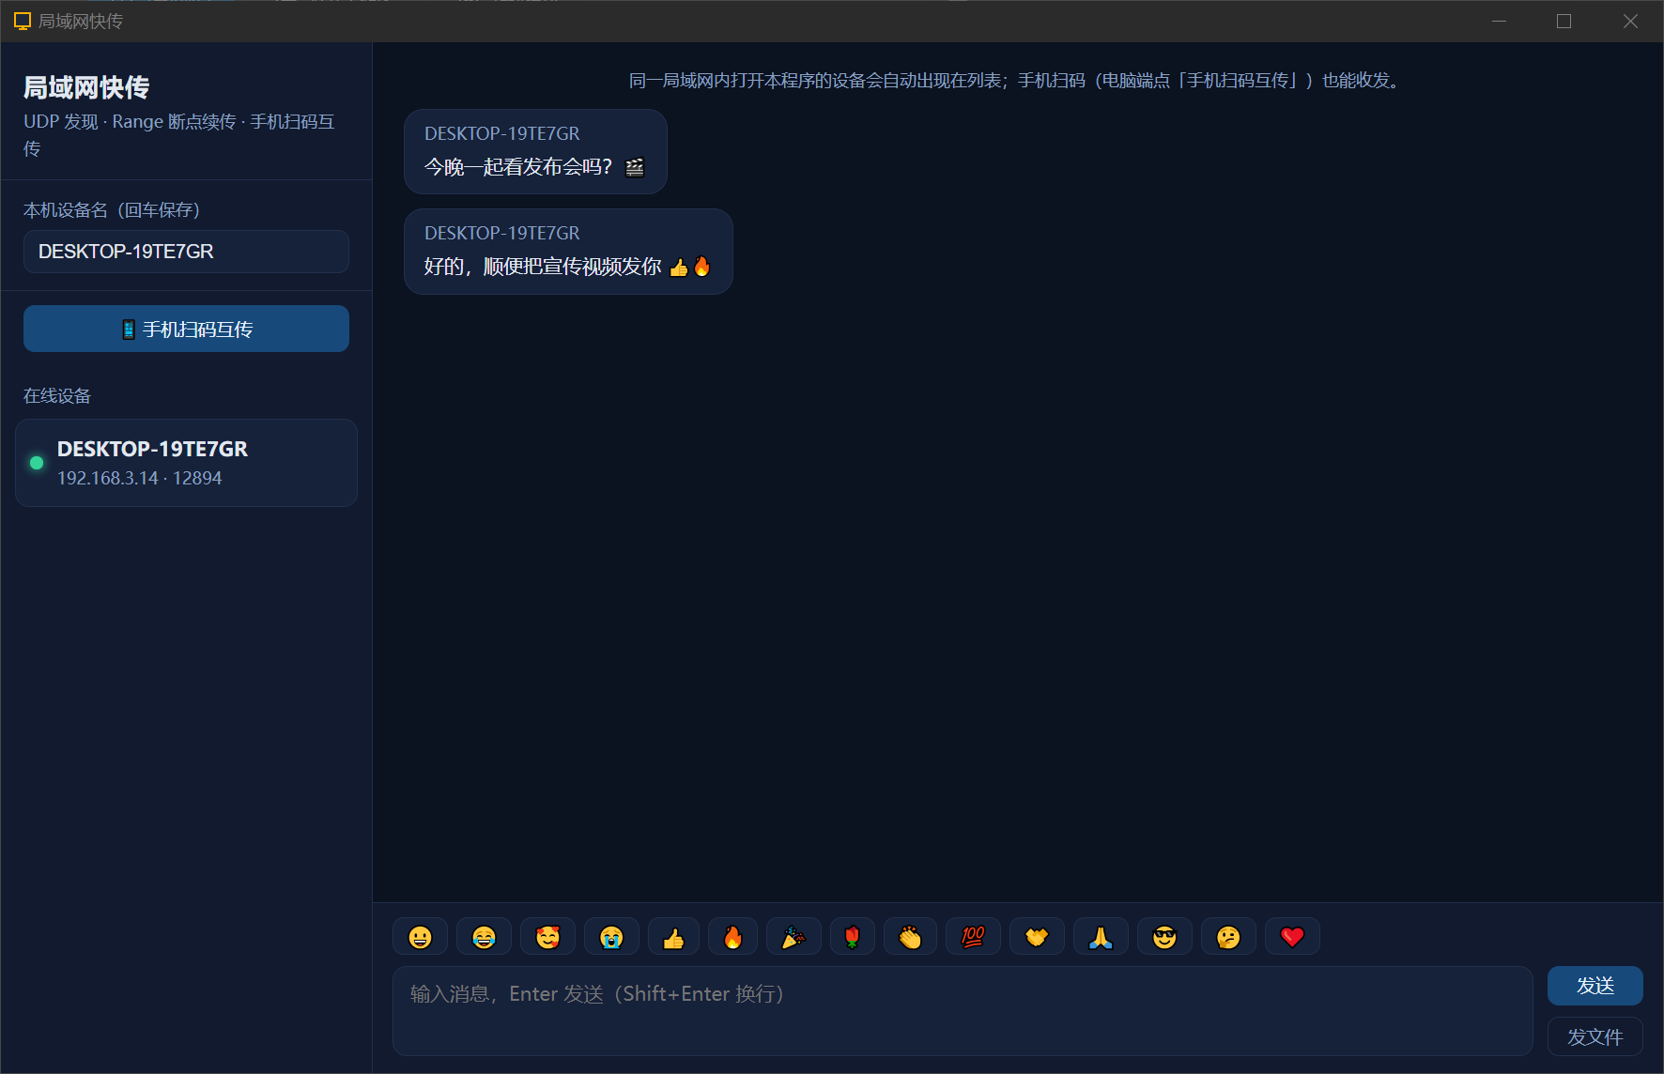This screenshot has width=1664, height=1074.
Task: Insert the rose emoji
Action: click(853, 936)
